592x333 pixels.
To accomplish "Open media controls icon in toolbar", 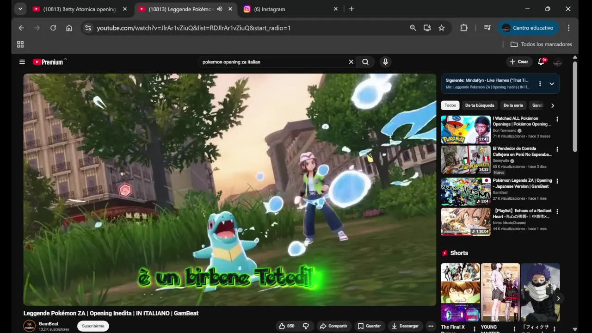I will tap(487, 28).
